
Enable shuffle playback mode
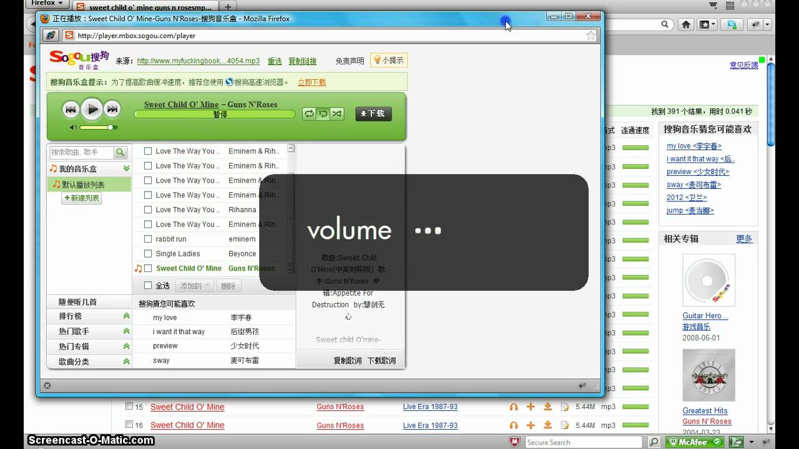tap(337, 113)
